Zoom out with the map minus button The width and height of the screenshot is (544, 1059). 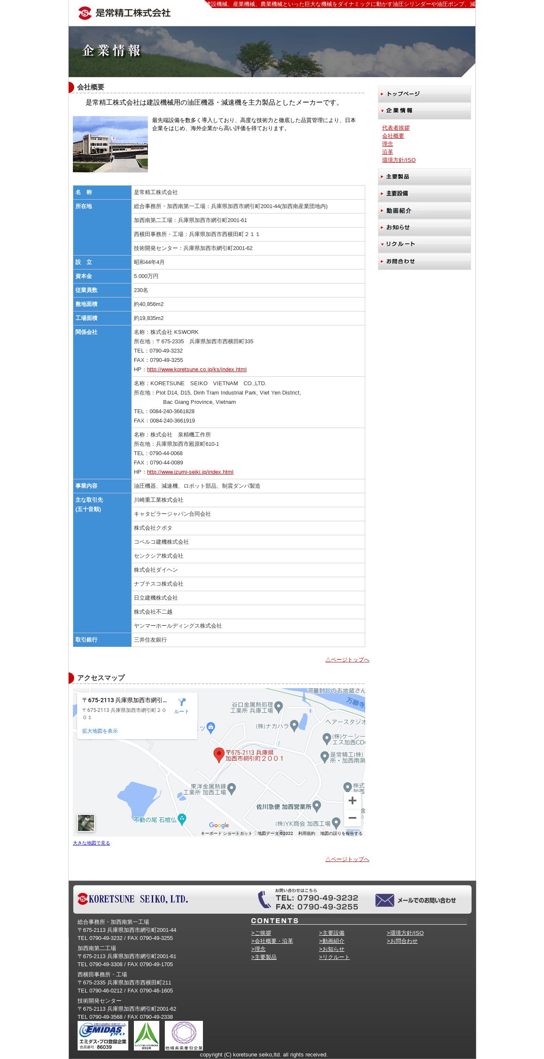(352, 818)
